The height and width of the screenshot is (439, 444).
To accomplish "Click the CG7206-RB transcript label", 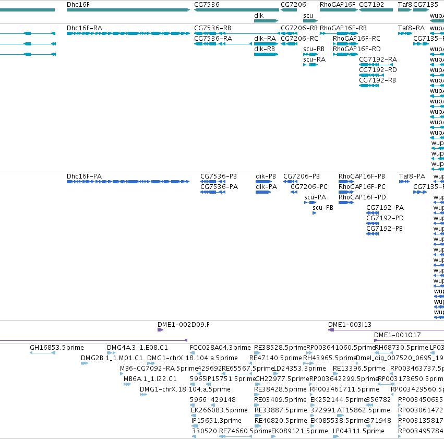I will pyautogui.click(x=299, y=28).
